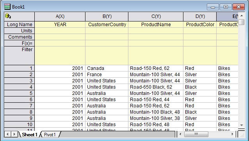
Task: Select row 10 header
Action: pyautogui.click(x=19, y=125)
